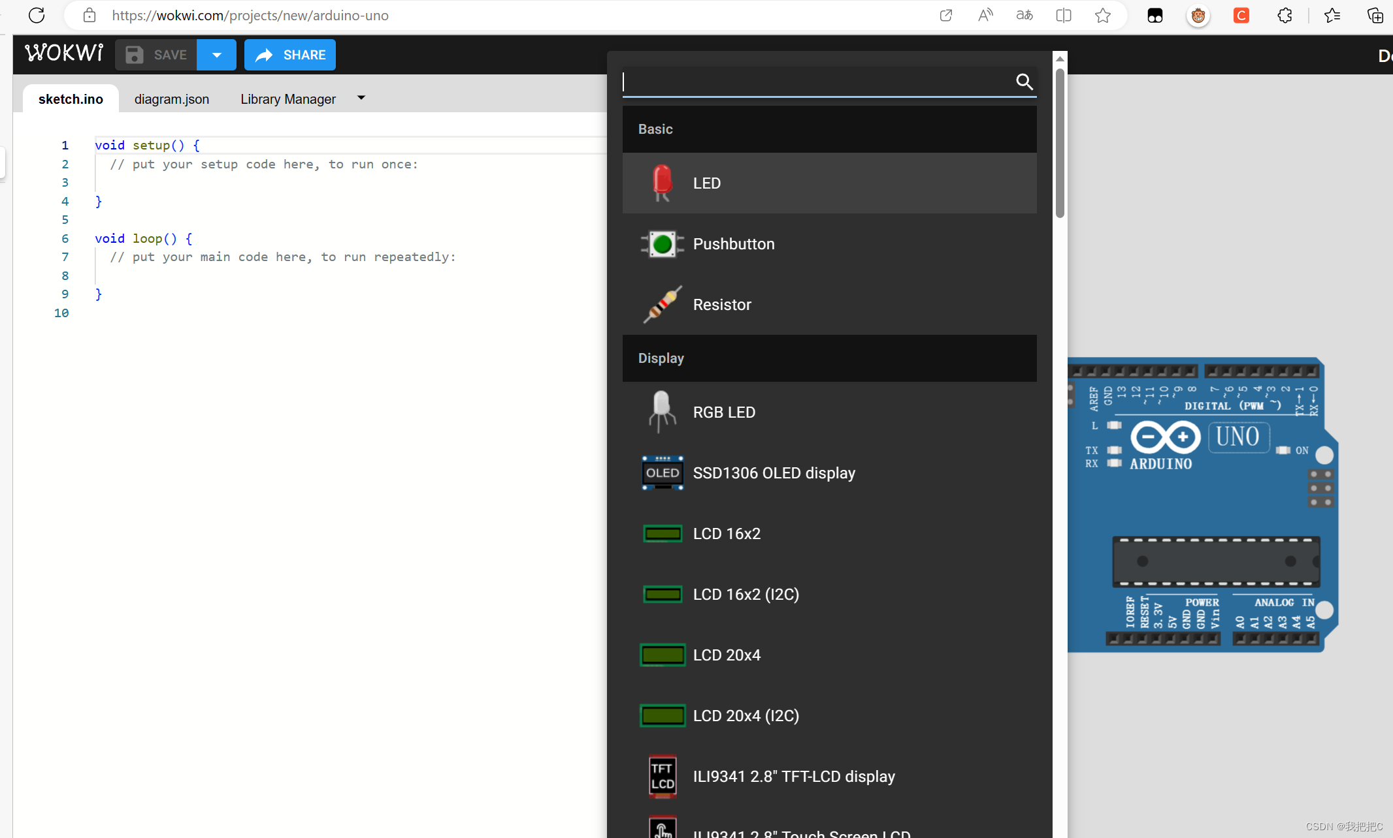Click the red C extension icon
Screen dimensions: 1393x838
click(1241, 15)
